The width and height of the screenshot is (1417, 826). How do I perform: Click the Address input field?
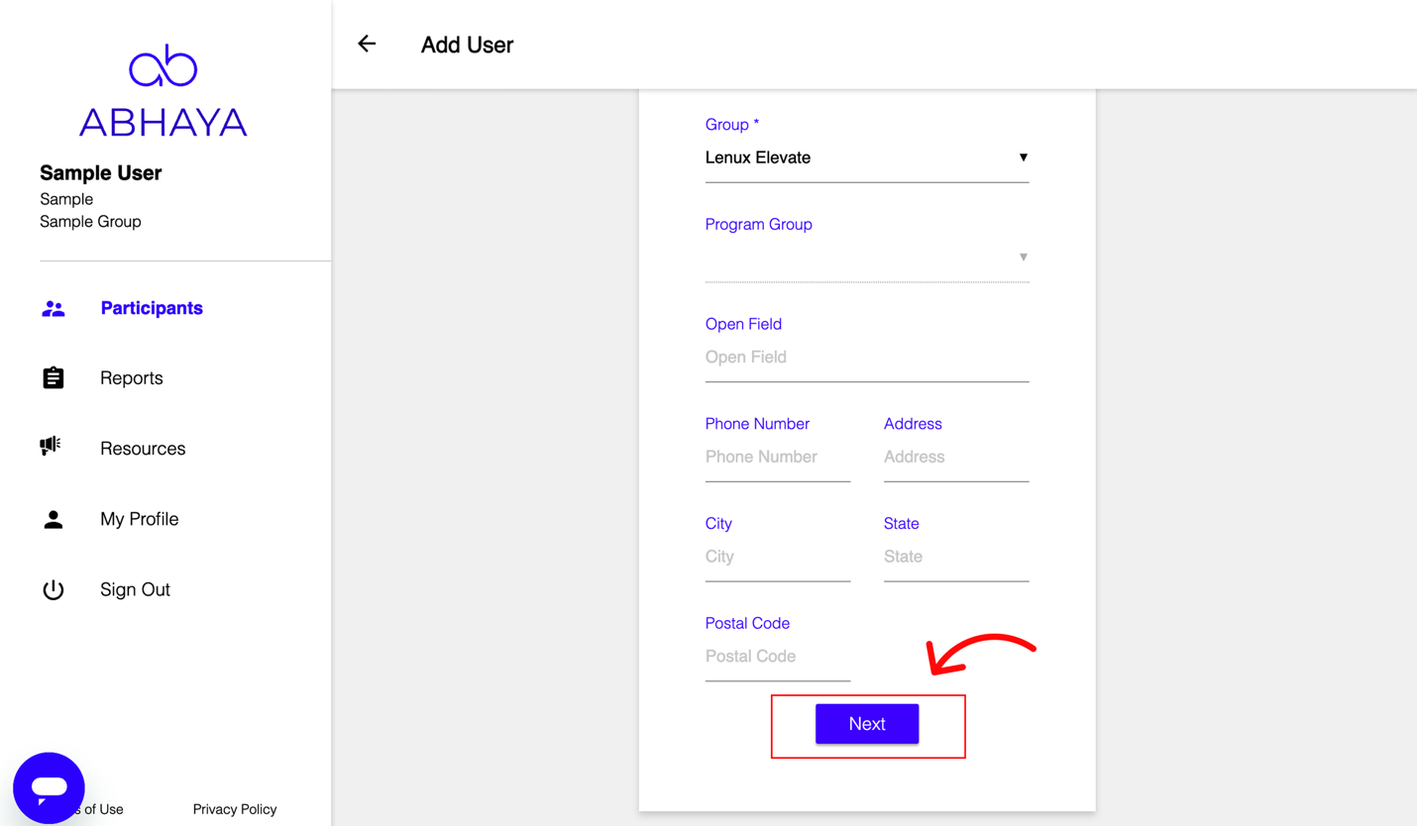956,458
